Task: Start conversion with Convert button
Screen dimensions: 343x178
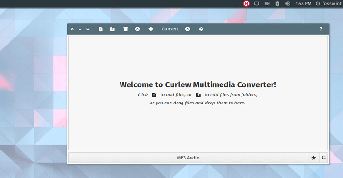Action: click(x=170, y=29)
